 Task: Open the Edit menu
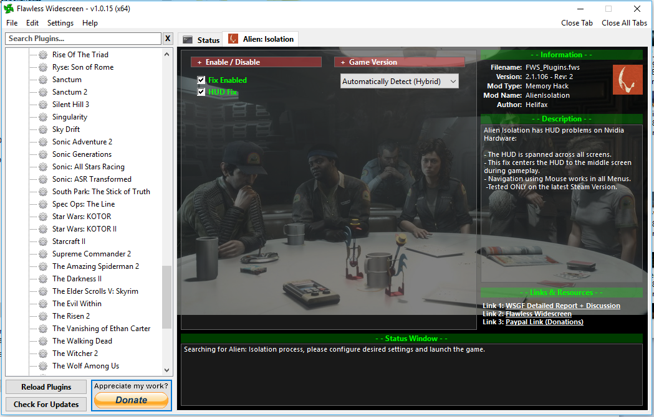point(32,23)
